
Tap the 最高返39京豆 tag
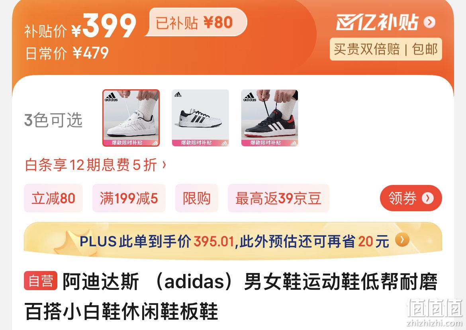click(278, 198)
